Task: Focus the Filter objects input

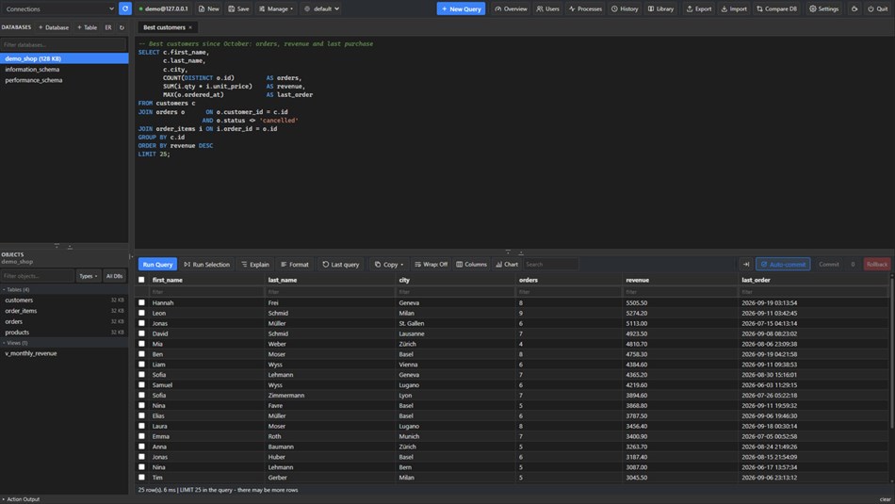Action: pos(37,276)
